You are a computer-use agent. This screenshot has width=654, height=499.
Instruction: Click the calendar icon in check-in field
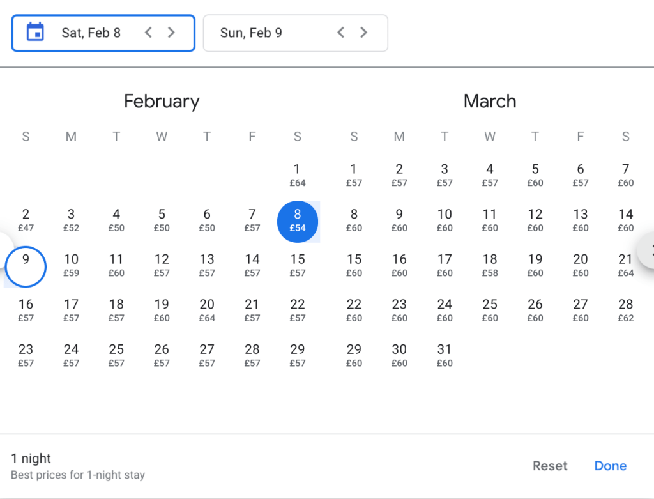tap(35, 32)
